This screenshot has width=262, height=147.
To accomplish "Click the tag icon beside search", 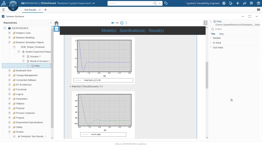I will (166, 3).
